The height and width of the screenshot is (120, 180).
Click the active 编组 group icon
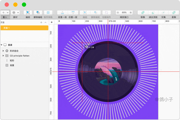[28, 12]
